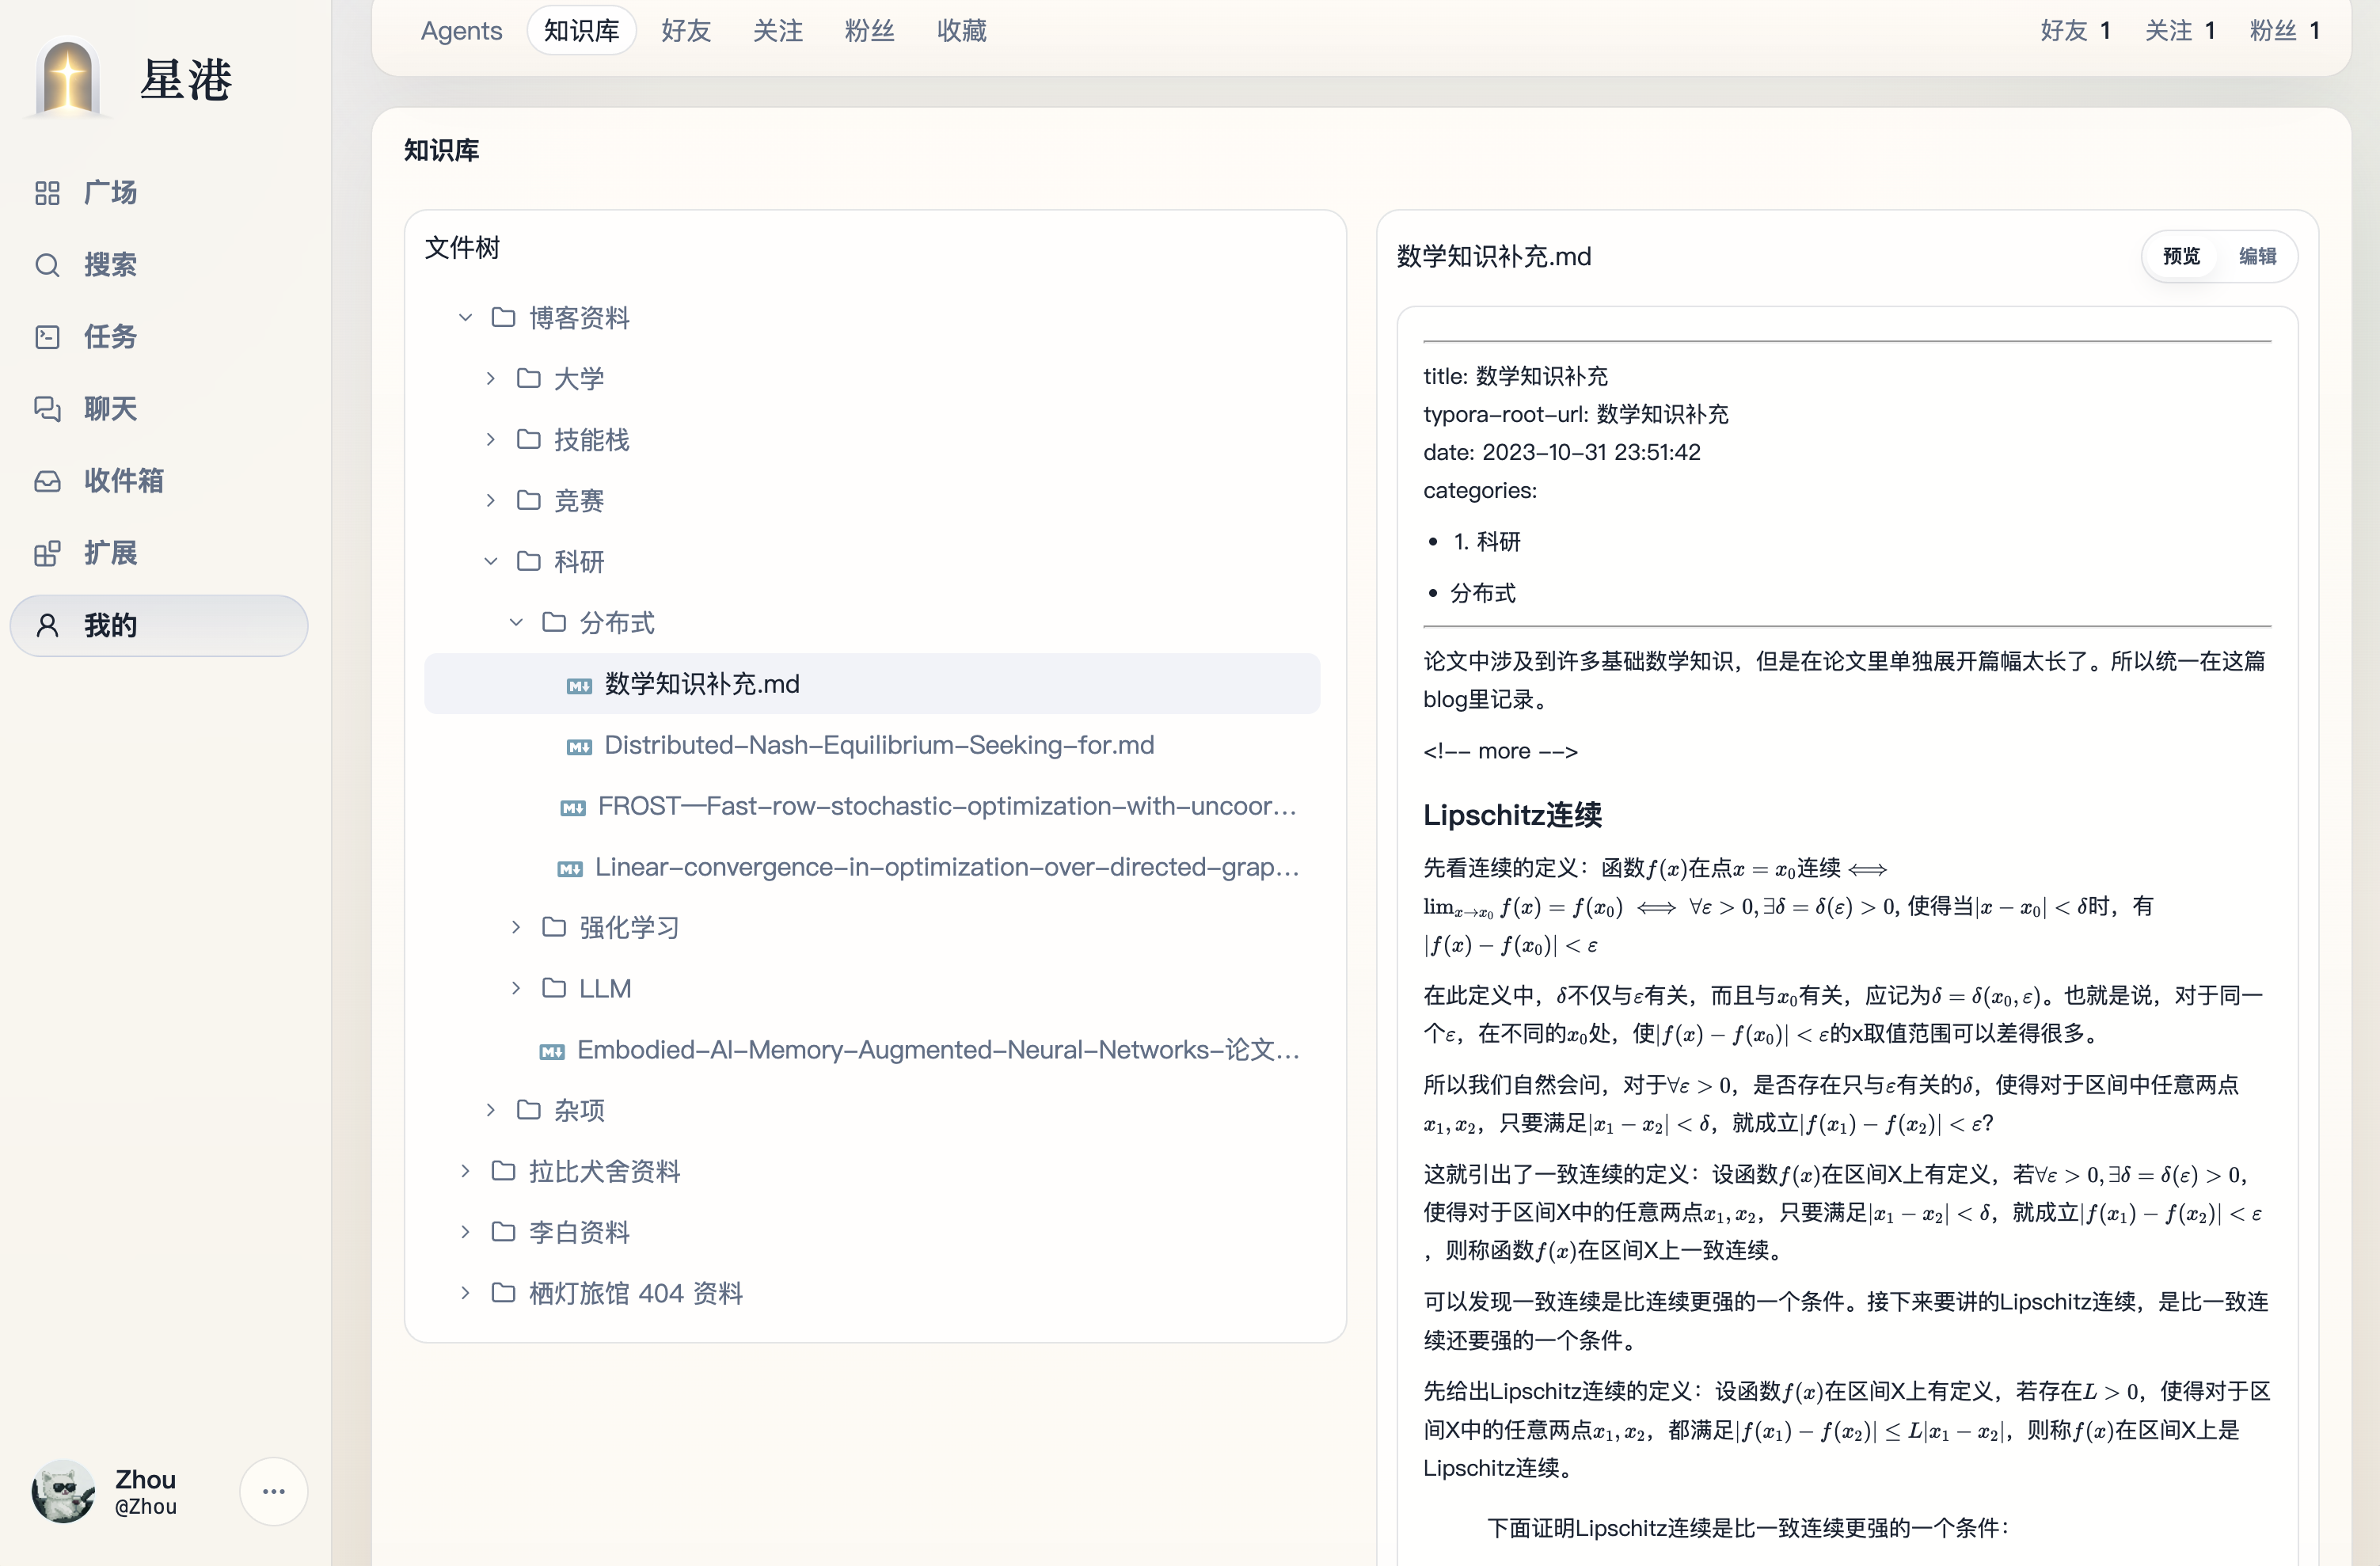Open the 聊天 panel
The height and width of the screenshot is (1566, 2380).
click(110, 409)
